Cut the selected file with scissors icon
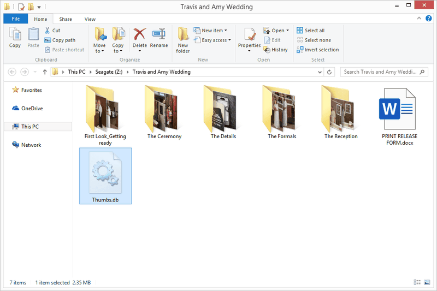 52,31
